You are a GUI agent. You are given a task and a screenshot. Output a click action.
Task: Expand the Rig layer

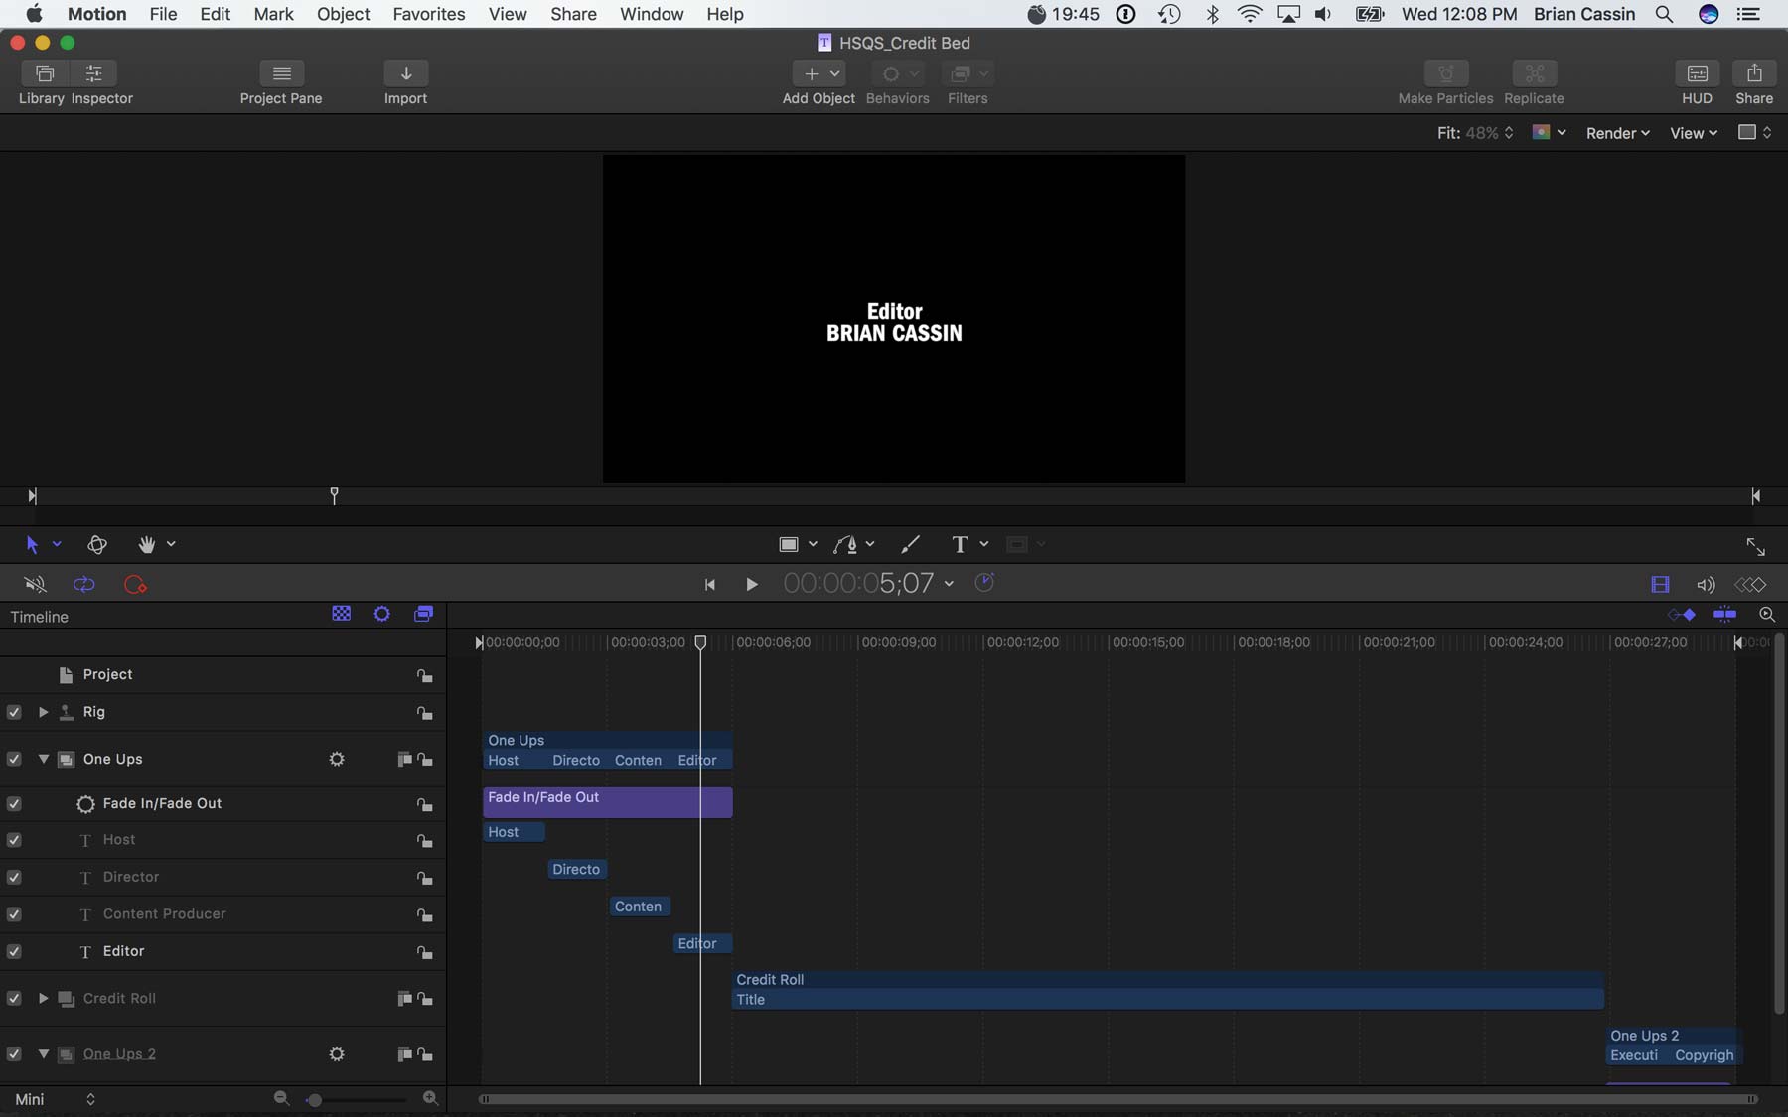(43, 712)
